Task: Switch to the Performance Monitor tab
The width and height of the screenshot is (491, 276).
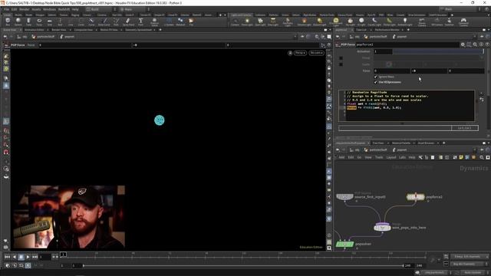Action: 387,30
